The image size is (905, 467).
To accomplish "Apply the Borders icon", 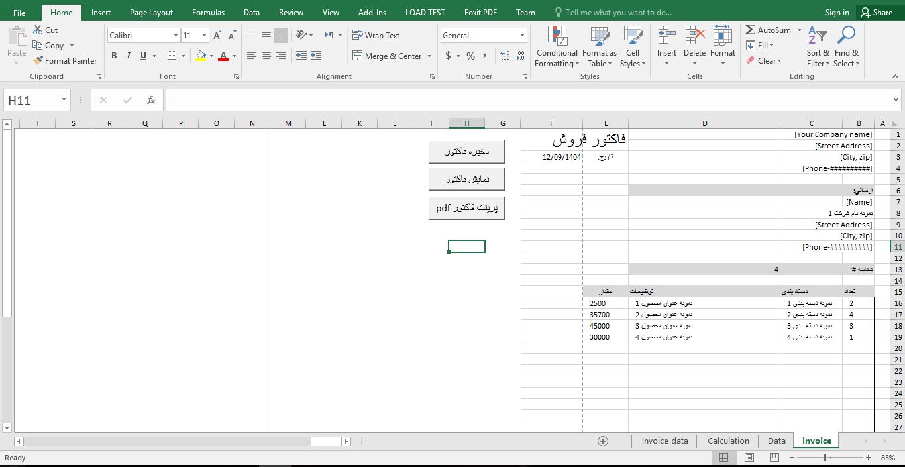I will pyautogui.click(x=172, y=56).
